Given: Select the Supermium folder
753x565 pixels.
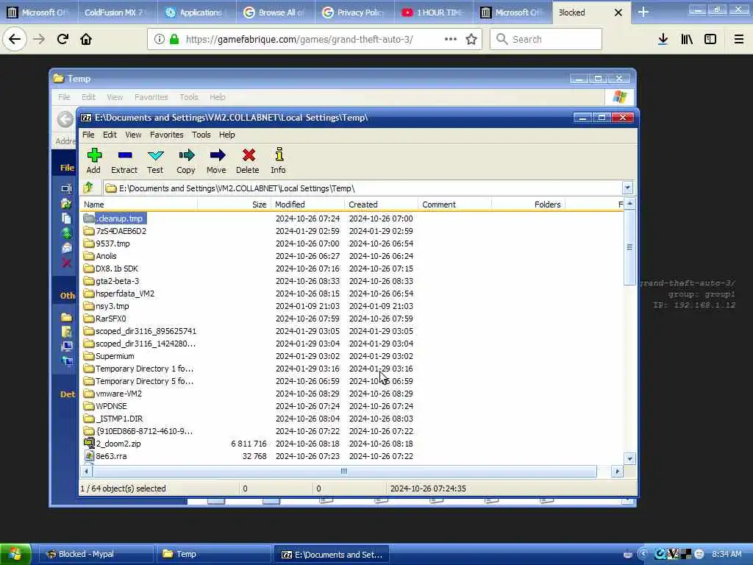Looking at the screenshot, I should [109, 356].
